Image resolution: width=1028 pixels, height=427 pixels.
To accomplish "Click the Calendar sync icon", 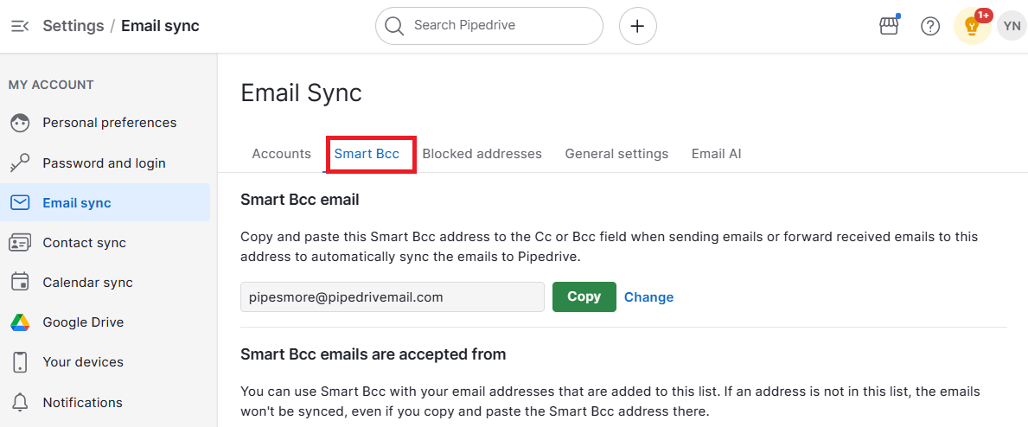I will pyautogui.click(x=20, y=283).
